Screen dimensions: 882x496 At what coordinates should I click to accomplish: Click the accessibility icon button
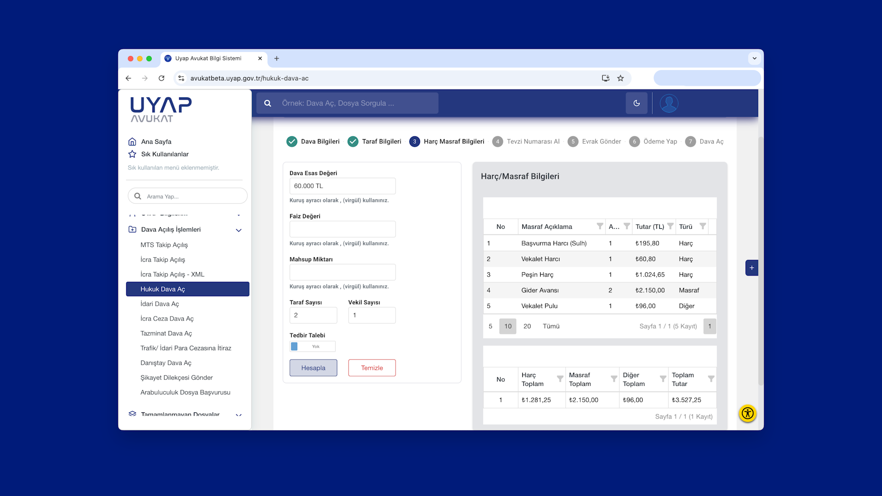[x=747, y=413]
